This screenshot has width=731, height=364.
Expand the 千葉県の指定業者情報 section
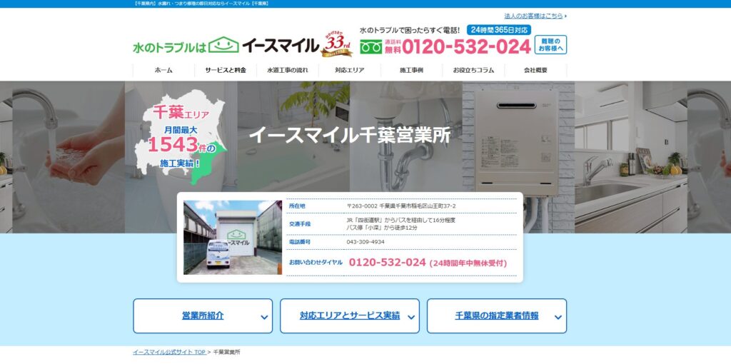pos(497,315)
